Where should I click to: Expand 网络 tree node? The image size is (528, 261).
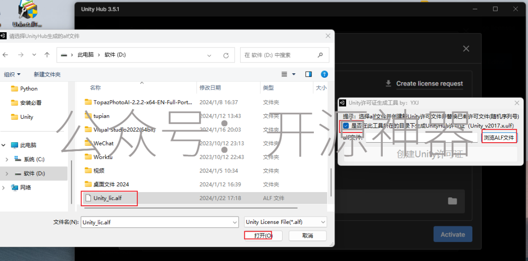[x=4, y=187]
